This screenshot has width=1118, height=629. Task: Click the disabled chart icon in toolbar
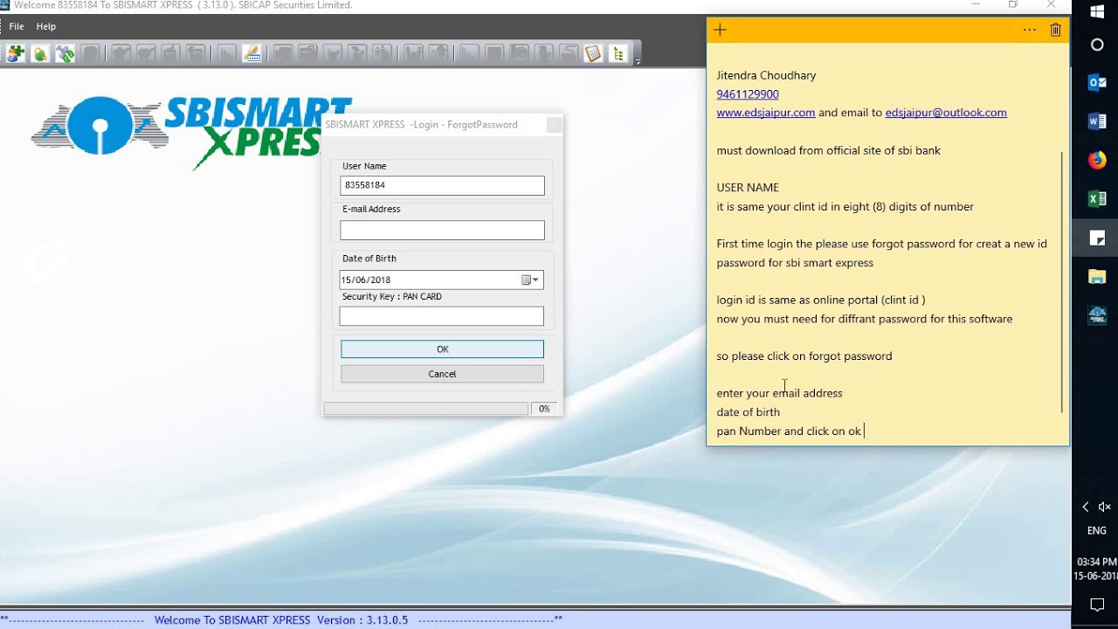pyautogui.click(x=227, y=54)
